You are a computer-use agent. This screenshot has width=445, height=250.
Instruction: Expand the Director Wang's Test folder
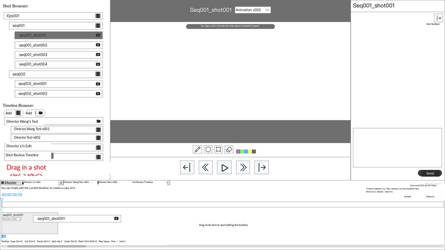coord(54,121)
